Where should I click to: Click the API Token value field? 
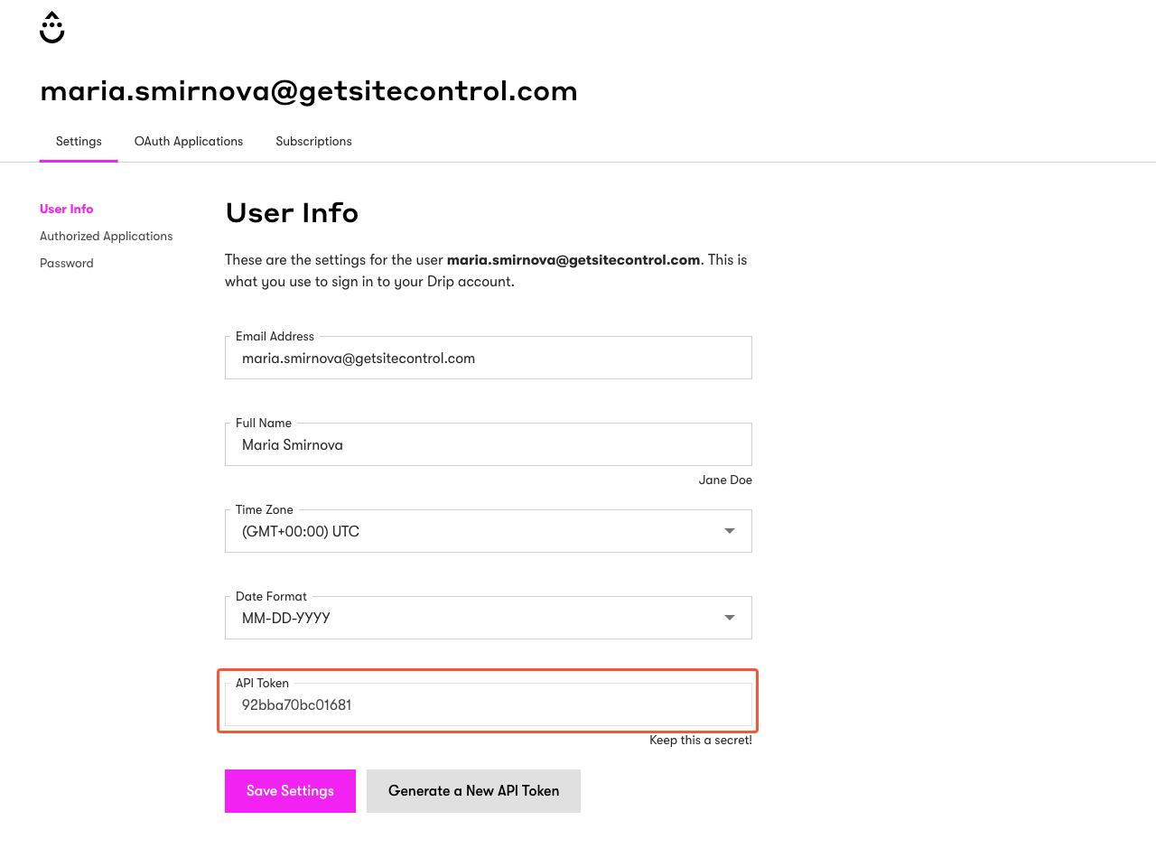[488, 705]
